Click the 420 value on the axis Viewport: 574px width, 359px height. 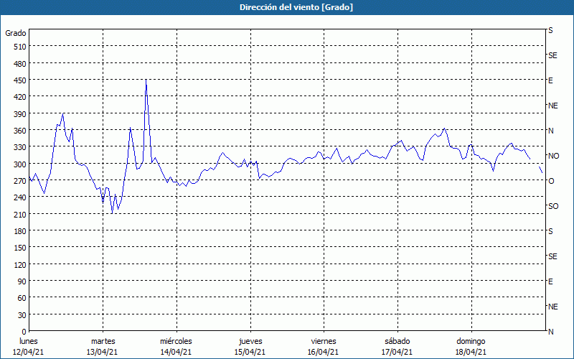coord(20,97)
